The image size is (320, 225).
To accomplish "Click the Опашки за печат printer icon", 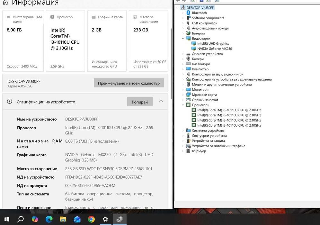I will (188, 100).
